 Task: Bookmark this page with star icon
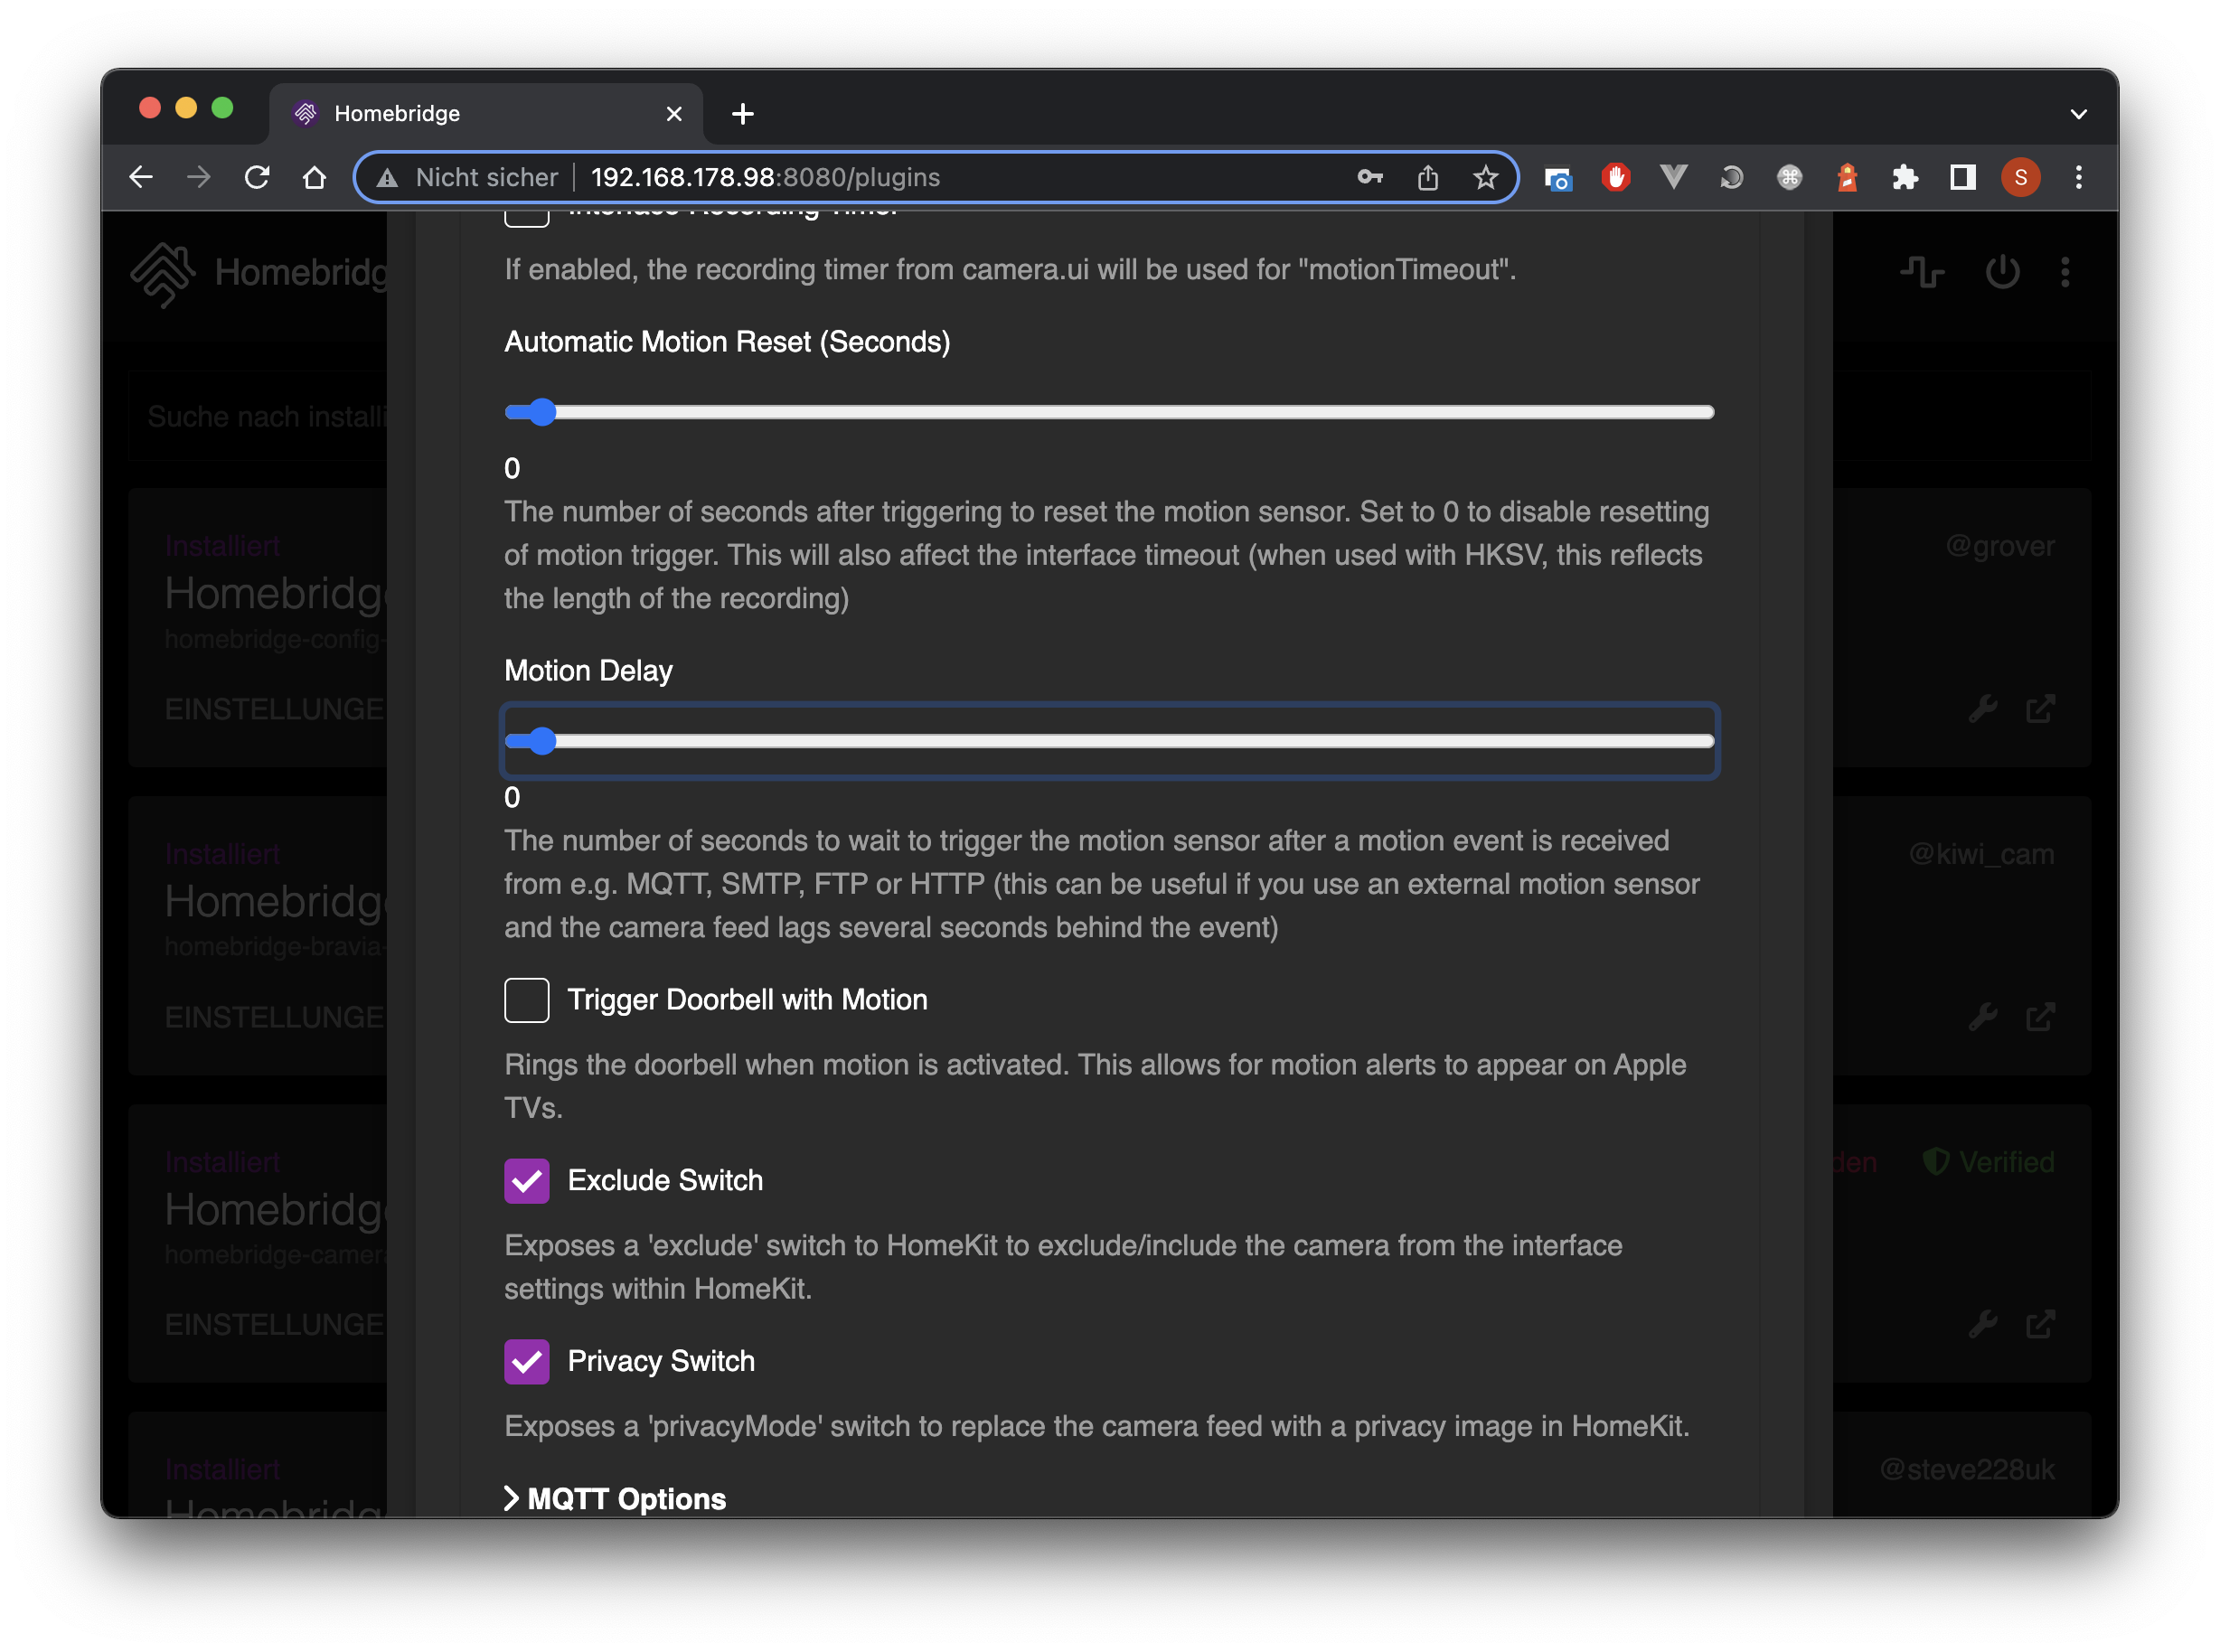click(1485, 177)
